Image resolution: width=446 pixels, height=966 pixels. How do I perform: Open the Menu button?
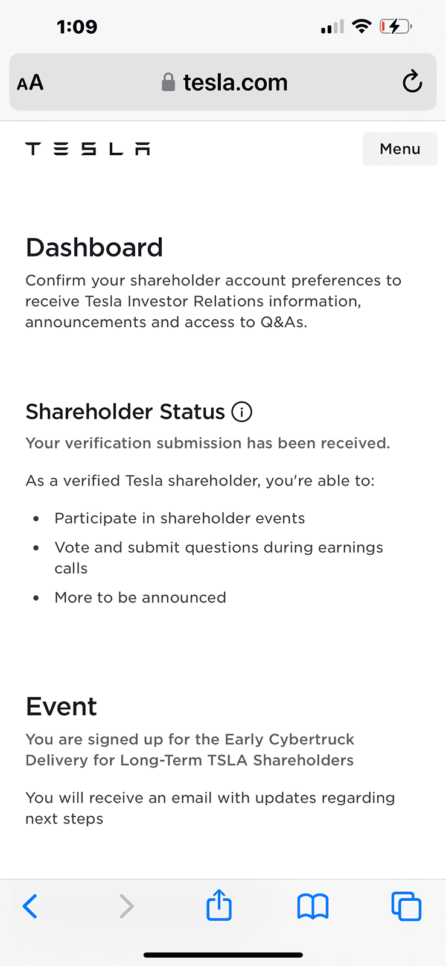400,149
